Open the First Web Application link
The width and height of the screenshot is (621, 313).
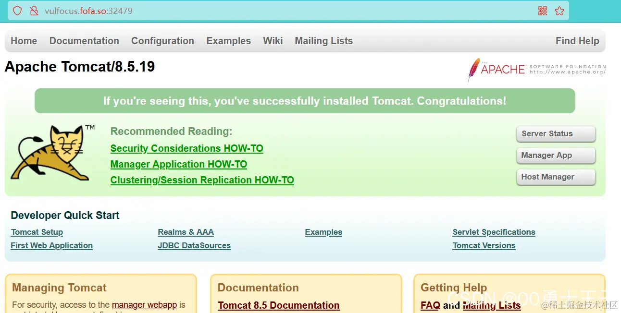pyautogui.click(x=51, y=246)
